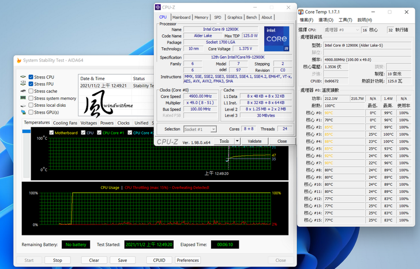Click the Stress cache chip icon
The width and height of the screenshot is (420, 269).
(x=23, y=91)
